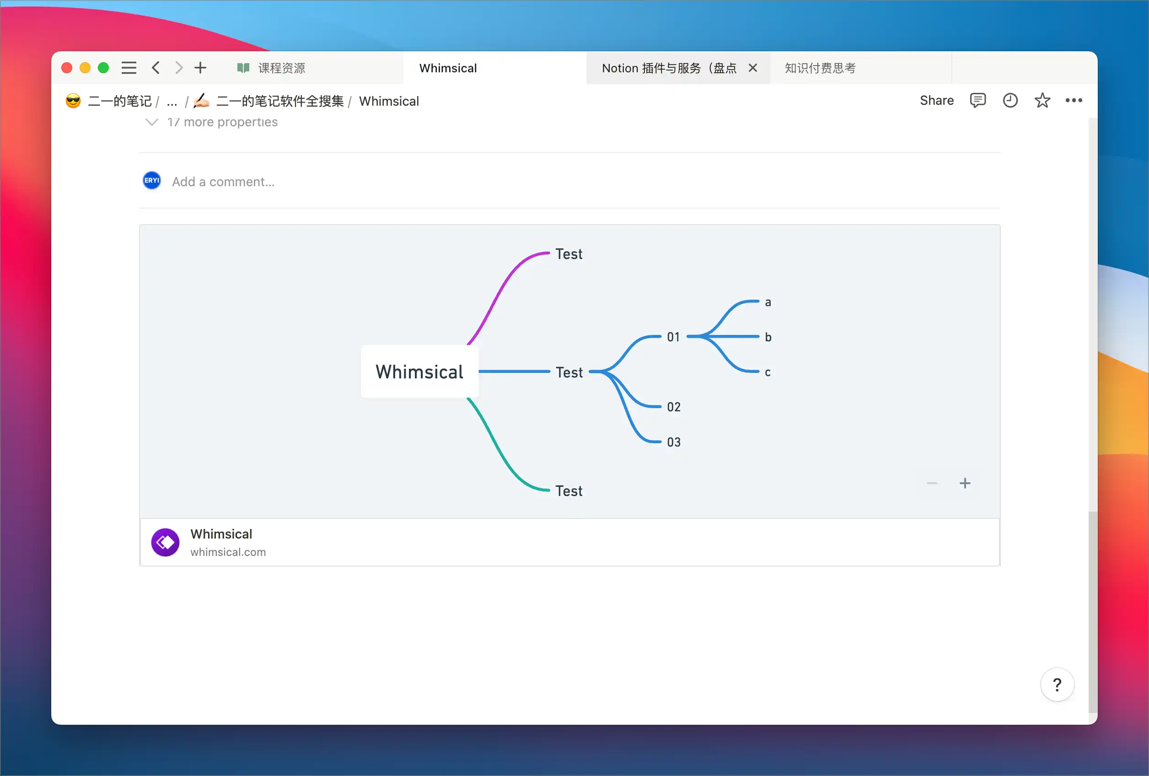Screen dimensions: 1149x776
Task: Switch to the 课程资源 tab
Action: coord(281,68)
